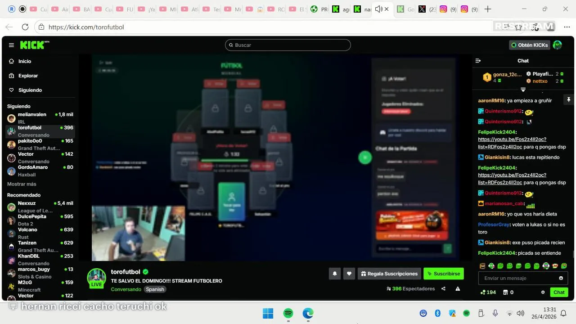Open the melianvalen channel in Siguiendo
The height and width of the screenshot is (324, 576).
40,118
